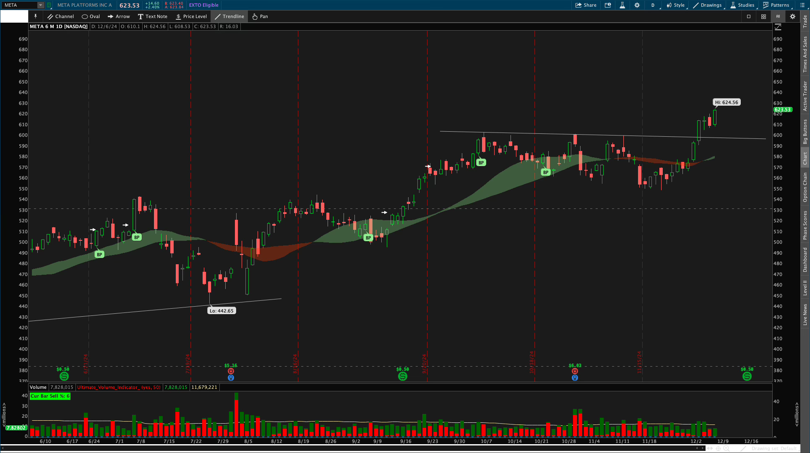This screenshot has height=453, width=810.
Task: Select the Trendline drawing tool
Action: [x=229, y=16]
